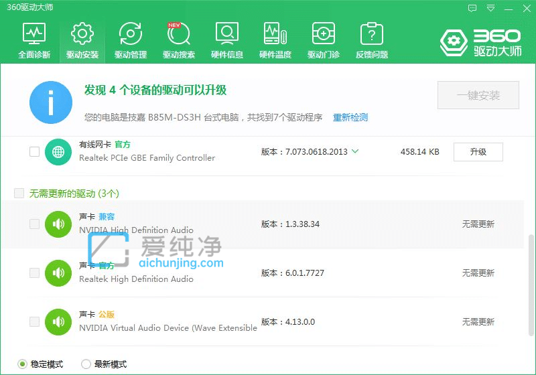This screenshot has width=536, height=375.
Task: Click the 升级 upgrade button
Action: [478, 152]
